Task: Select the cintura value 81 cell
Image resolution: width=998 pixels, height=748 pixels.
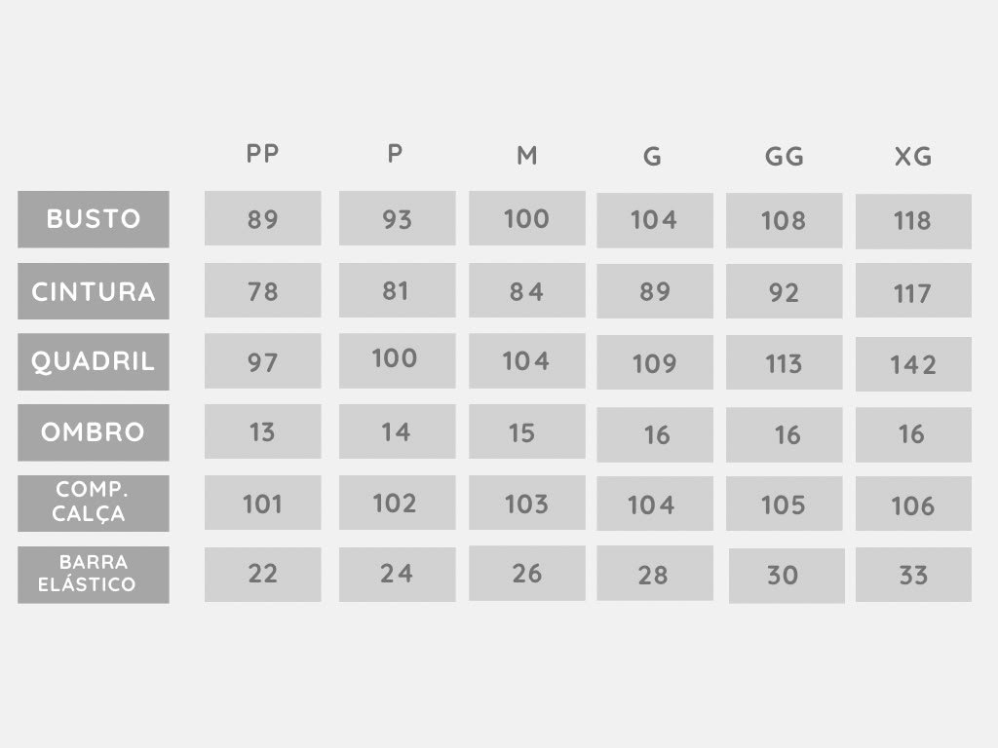Action: (398, 290)
